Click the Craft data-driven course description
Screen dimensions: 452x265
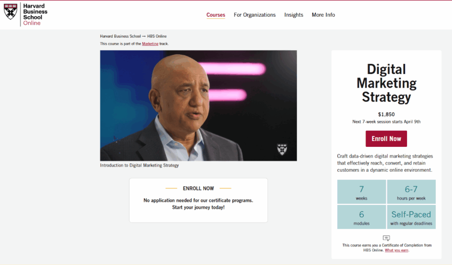(x=385, y=163)
